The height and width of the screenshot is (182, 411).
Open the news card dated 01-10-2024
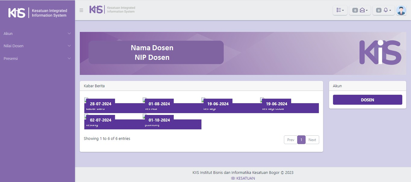pyautogui.click(x=172, y=122)
